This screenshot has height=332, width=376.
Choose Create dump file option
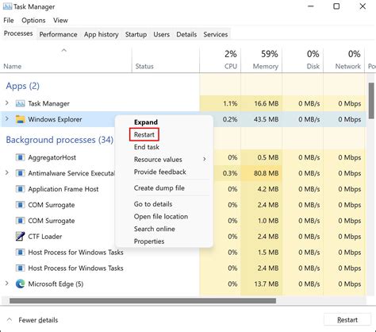pyautogui.click(x=159, y=188)
